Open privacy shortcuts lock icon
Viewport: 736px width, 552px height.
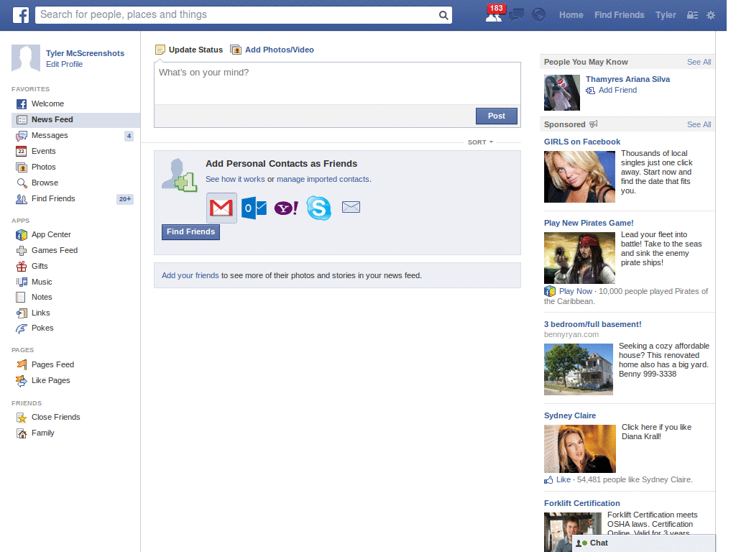point(692,15)
